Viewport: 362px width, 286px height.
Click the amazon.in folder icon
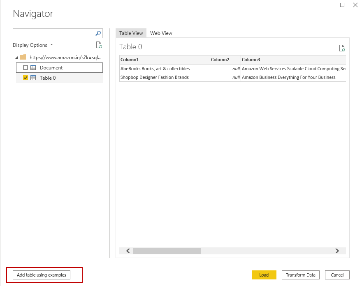(x=23, y=57)
